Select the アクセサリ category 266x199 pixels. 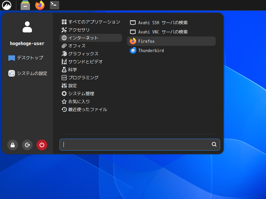91,30
